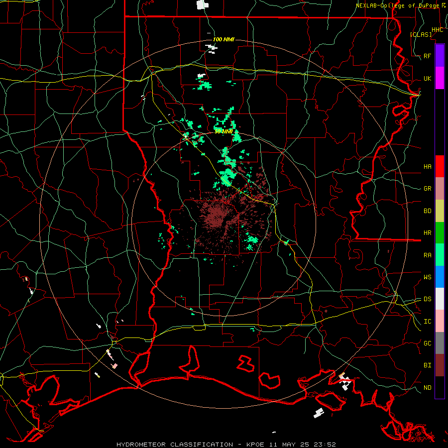This screenshot has width=448, height=448.
Task: Select the gray GC legend swatch
Action: pyautogui.click(x=440, y=343)
